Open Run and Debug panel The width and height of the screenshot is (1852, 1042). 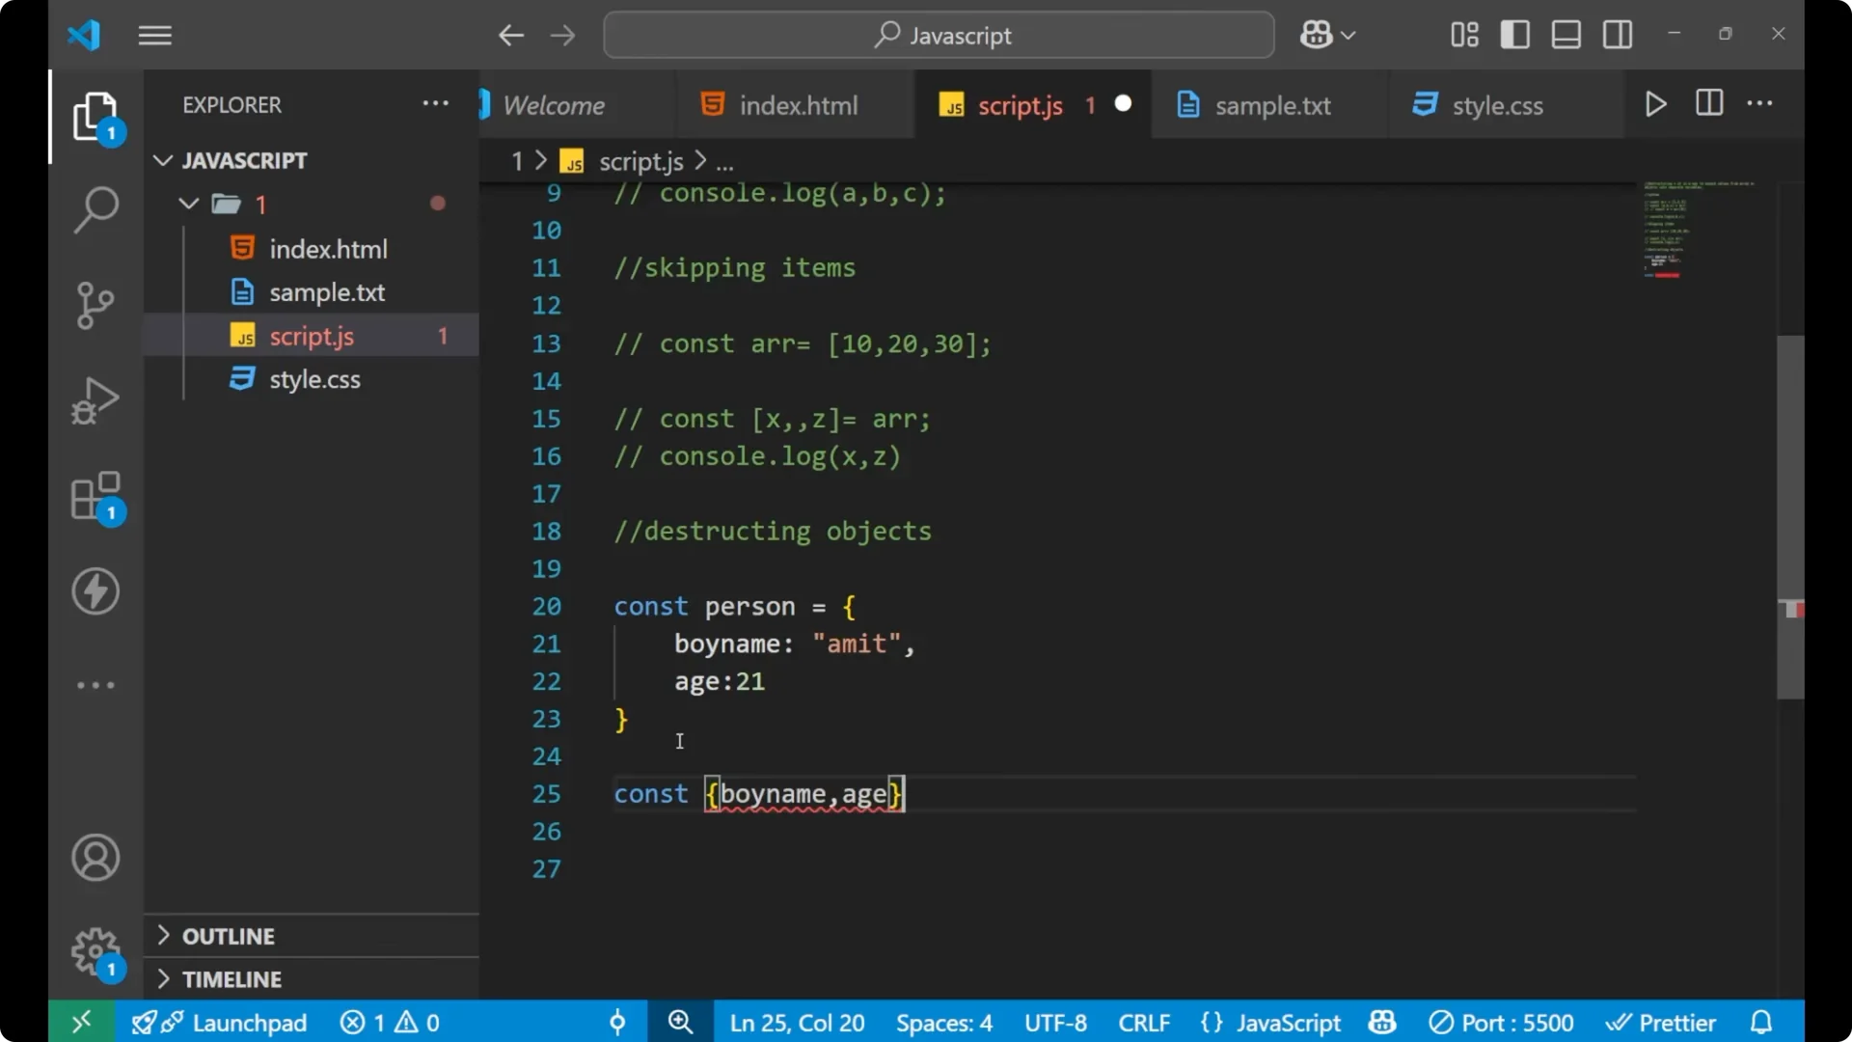tap(95, 399)
